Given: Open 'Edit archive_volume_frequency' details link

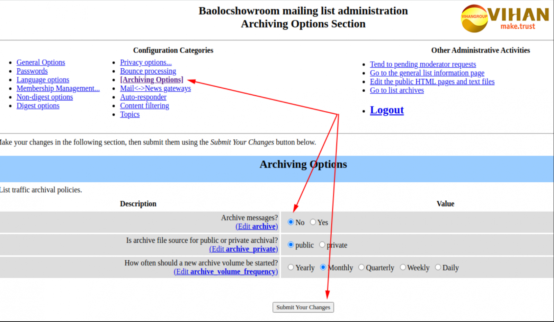Looking at the screenshot, I should [x=225, y=272].
